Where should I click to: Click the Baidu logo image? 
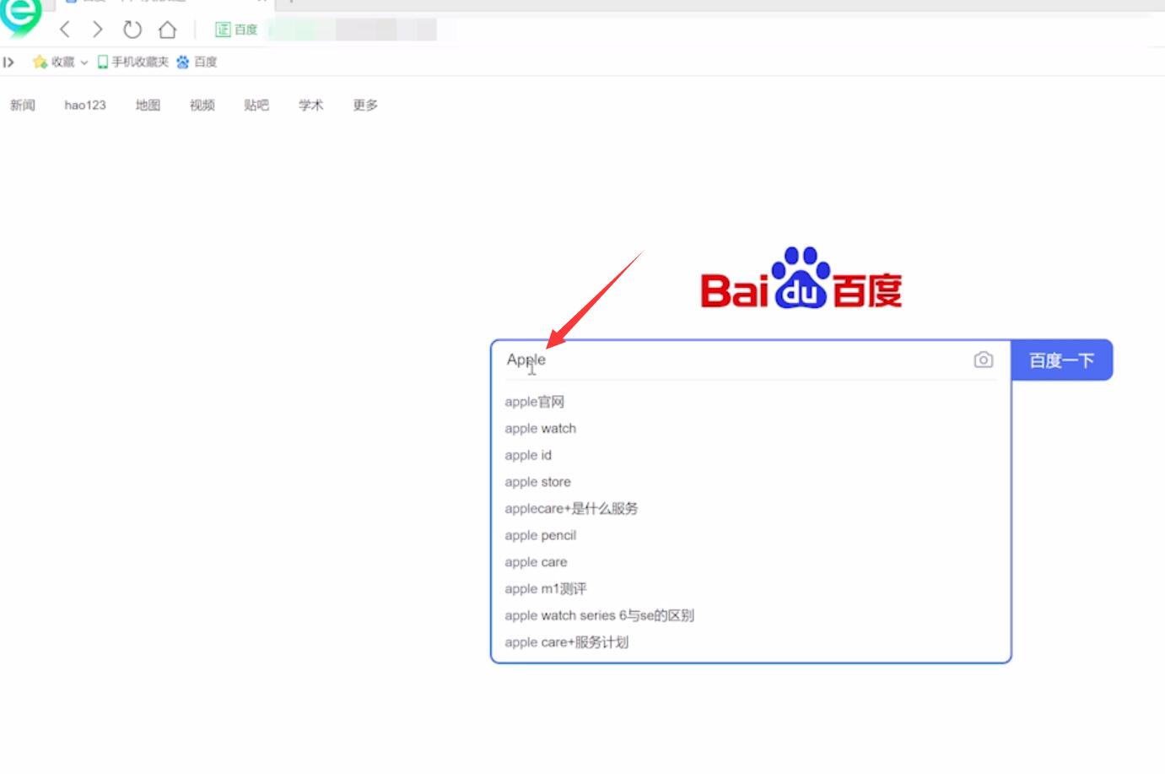tap(801, 279)
